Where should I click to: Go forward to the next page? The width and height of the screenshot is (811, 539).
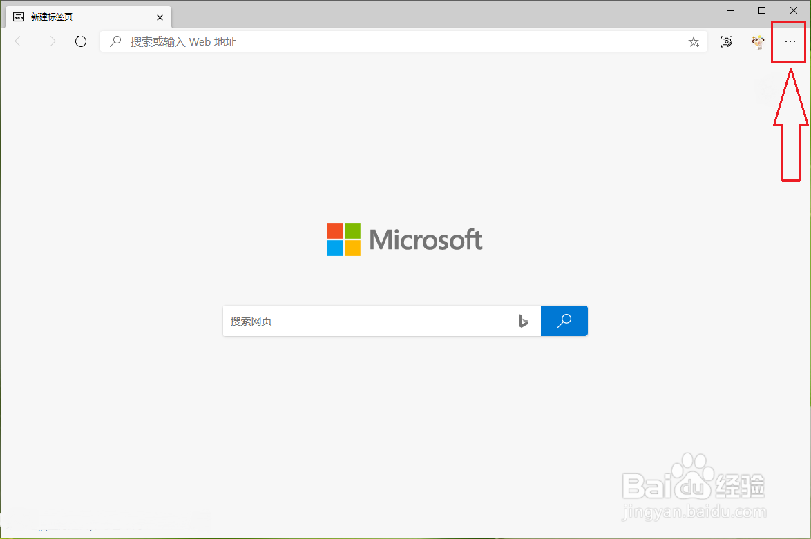pos(50,41)
